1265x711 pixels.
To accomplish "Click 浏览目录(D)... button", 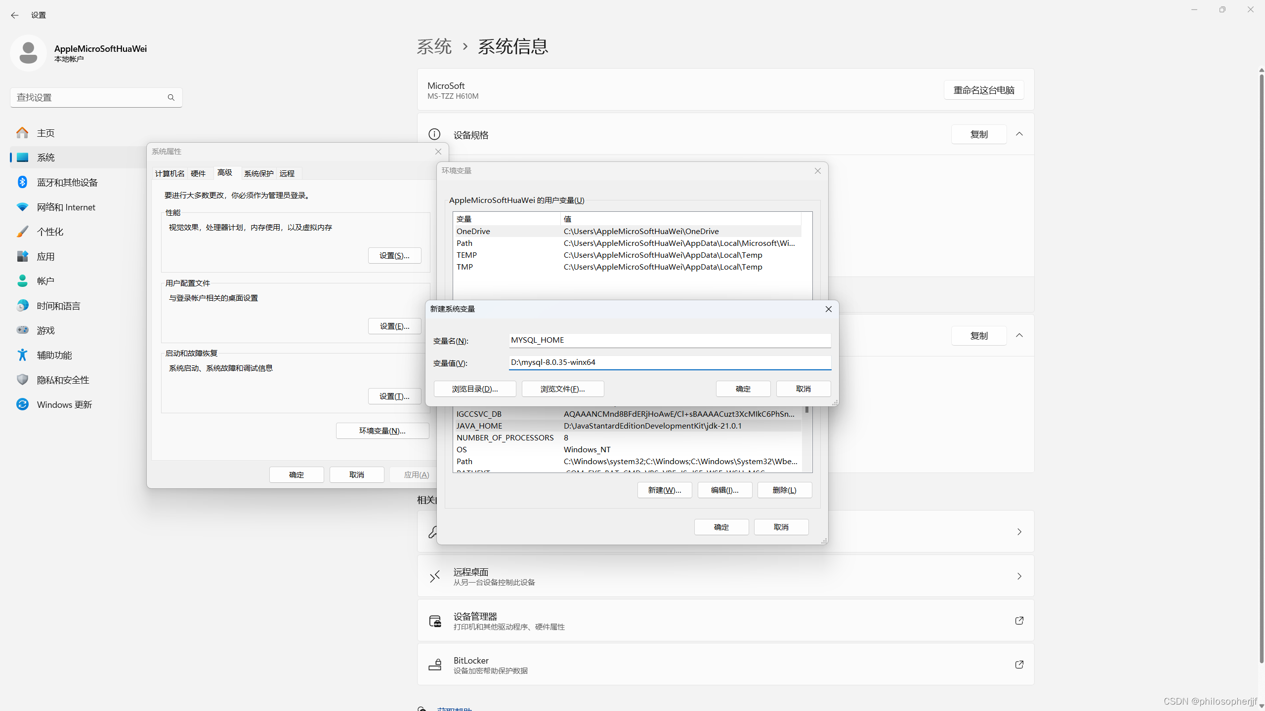I will (475, 389).
